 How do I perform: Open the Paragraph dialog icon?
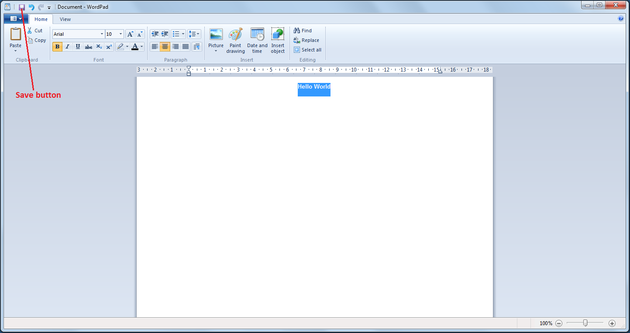coord(196,47)
